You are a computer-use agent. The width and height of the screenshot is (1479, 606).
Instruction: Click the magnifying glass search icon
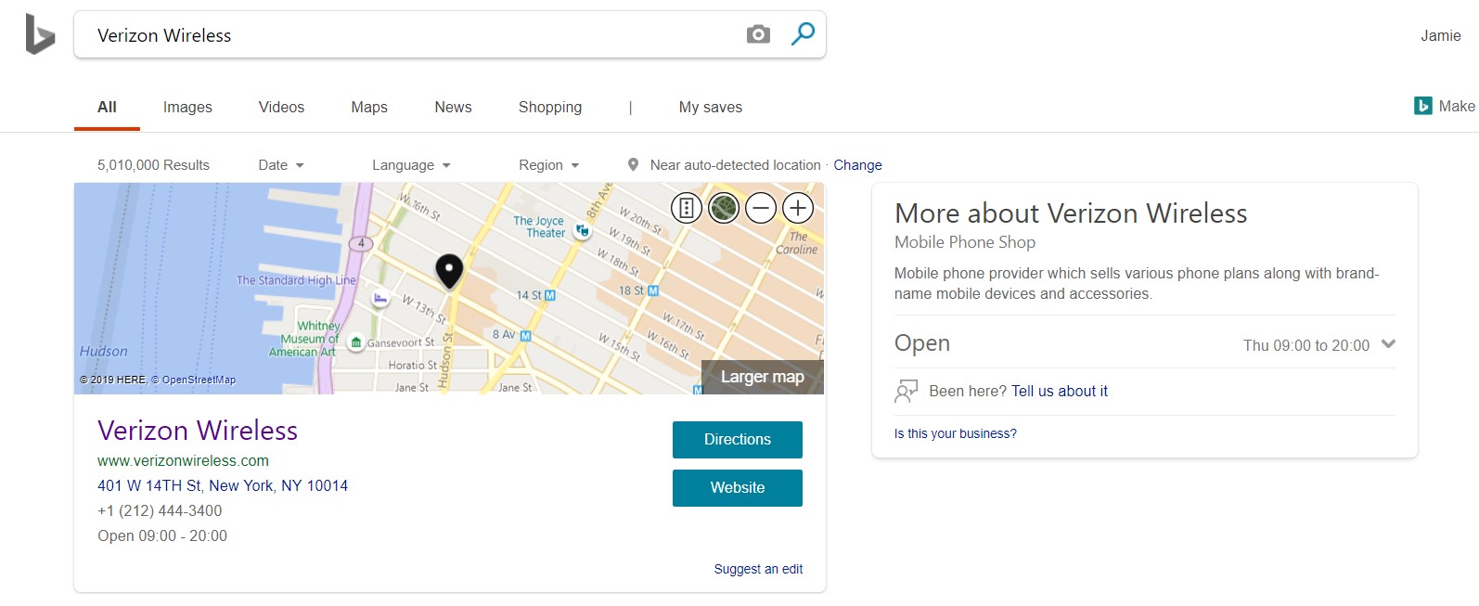click(x=803, y=34)
